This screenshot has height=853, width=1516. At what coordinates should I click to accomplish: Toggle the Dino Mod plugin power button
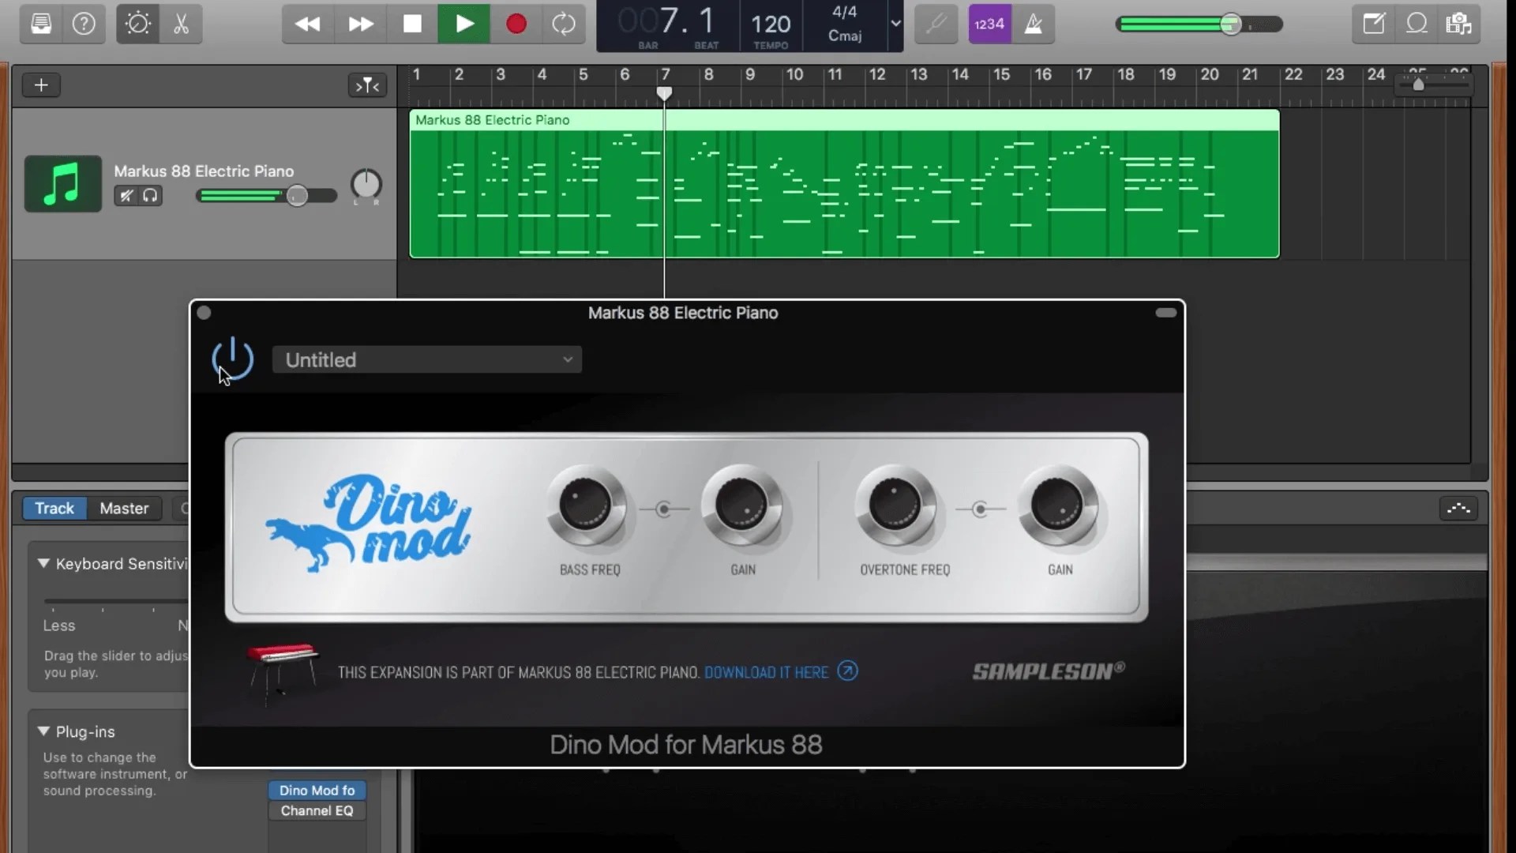(232, 359)
